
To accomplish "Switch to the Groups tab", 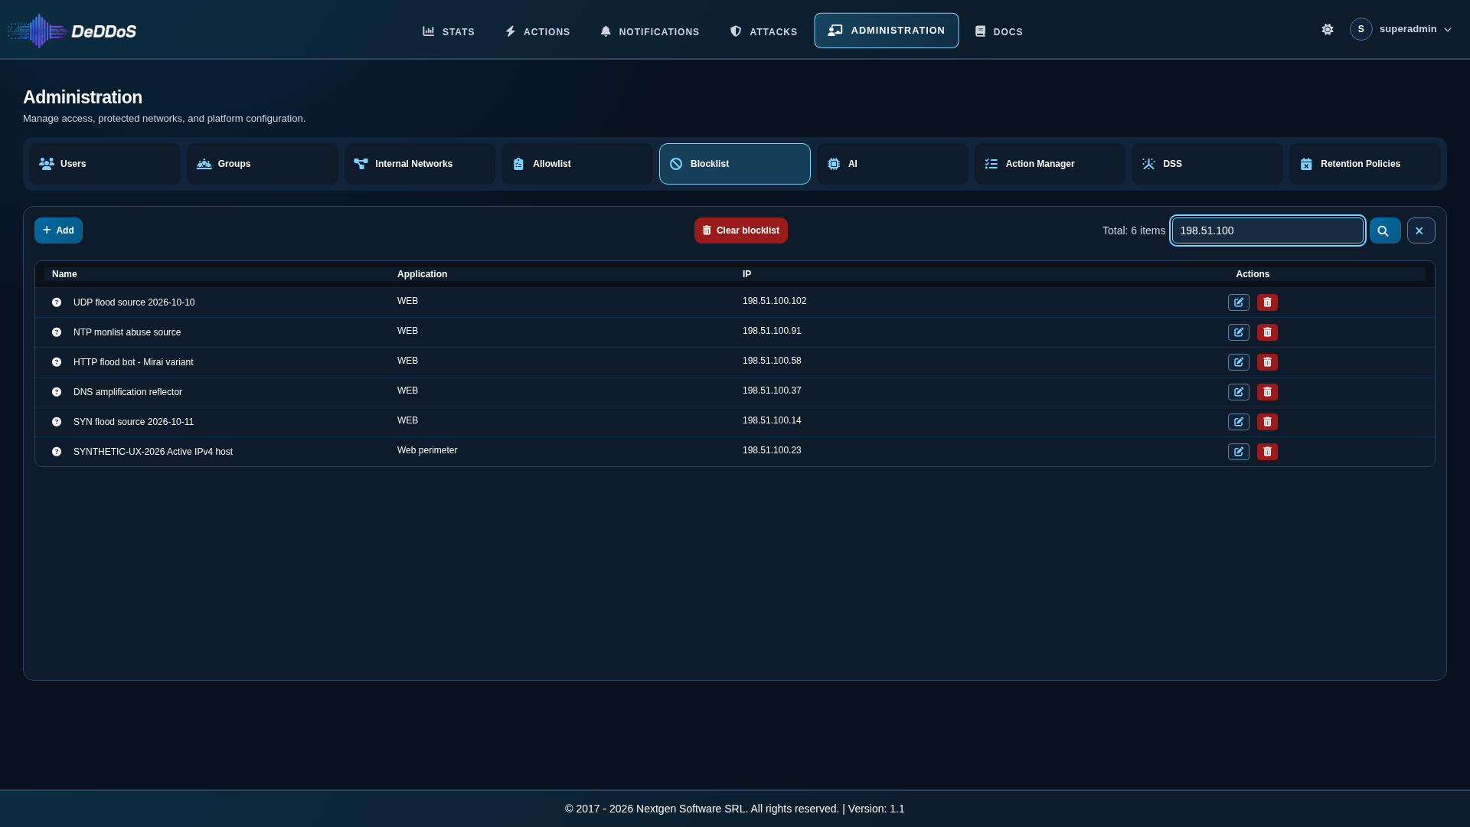I will click(x=263, y=164).
